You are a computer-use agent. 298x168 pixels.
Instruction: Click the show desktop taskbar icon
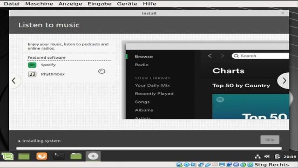pos(24,156)
